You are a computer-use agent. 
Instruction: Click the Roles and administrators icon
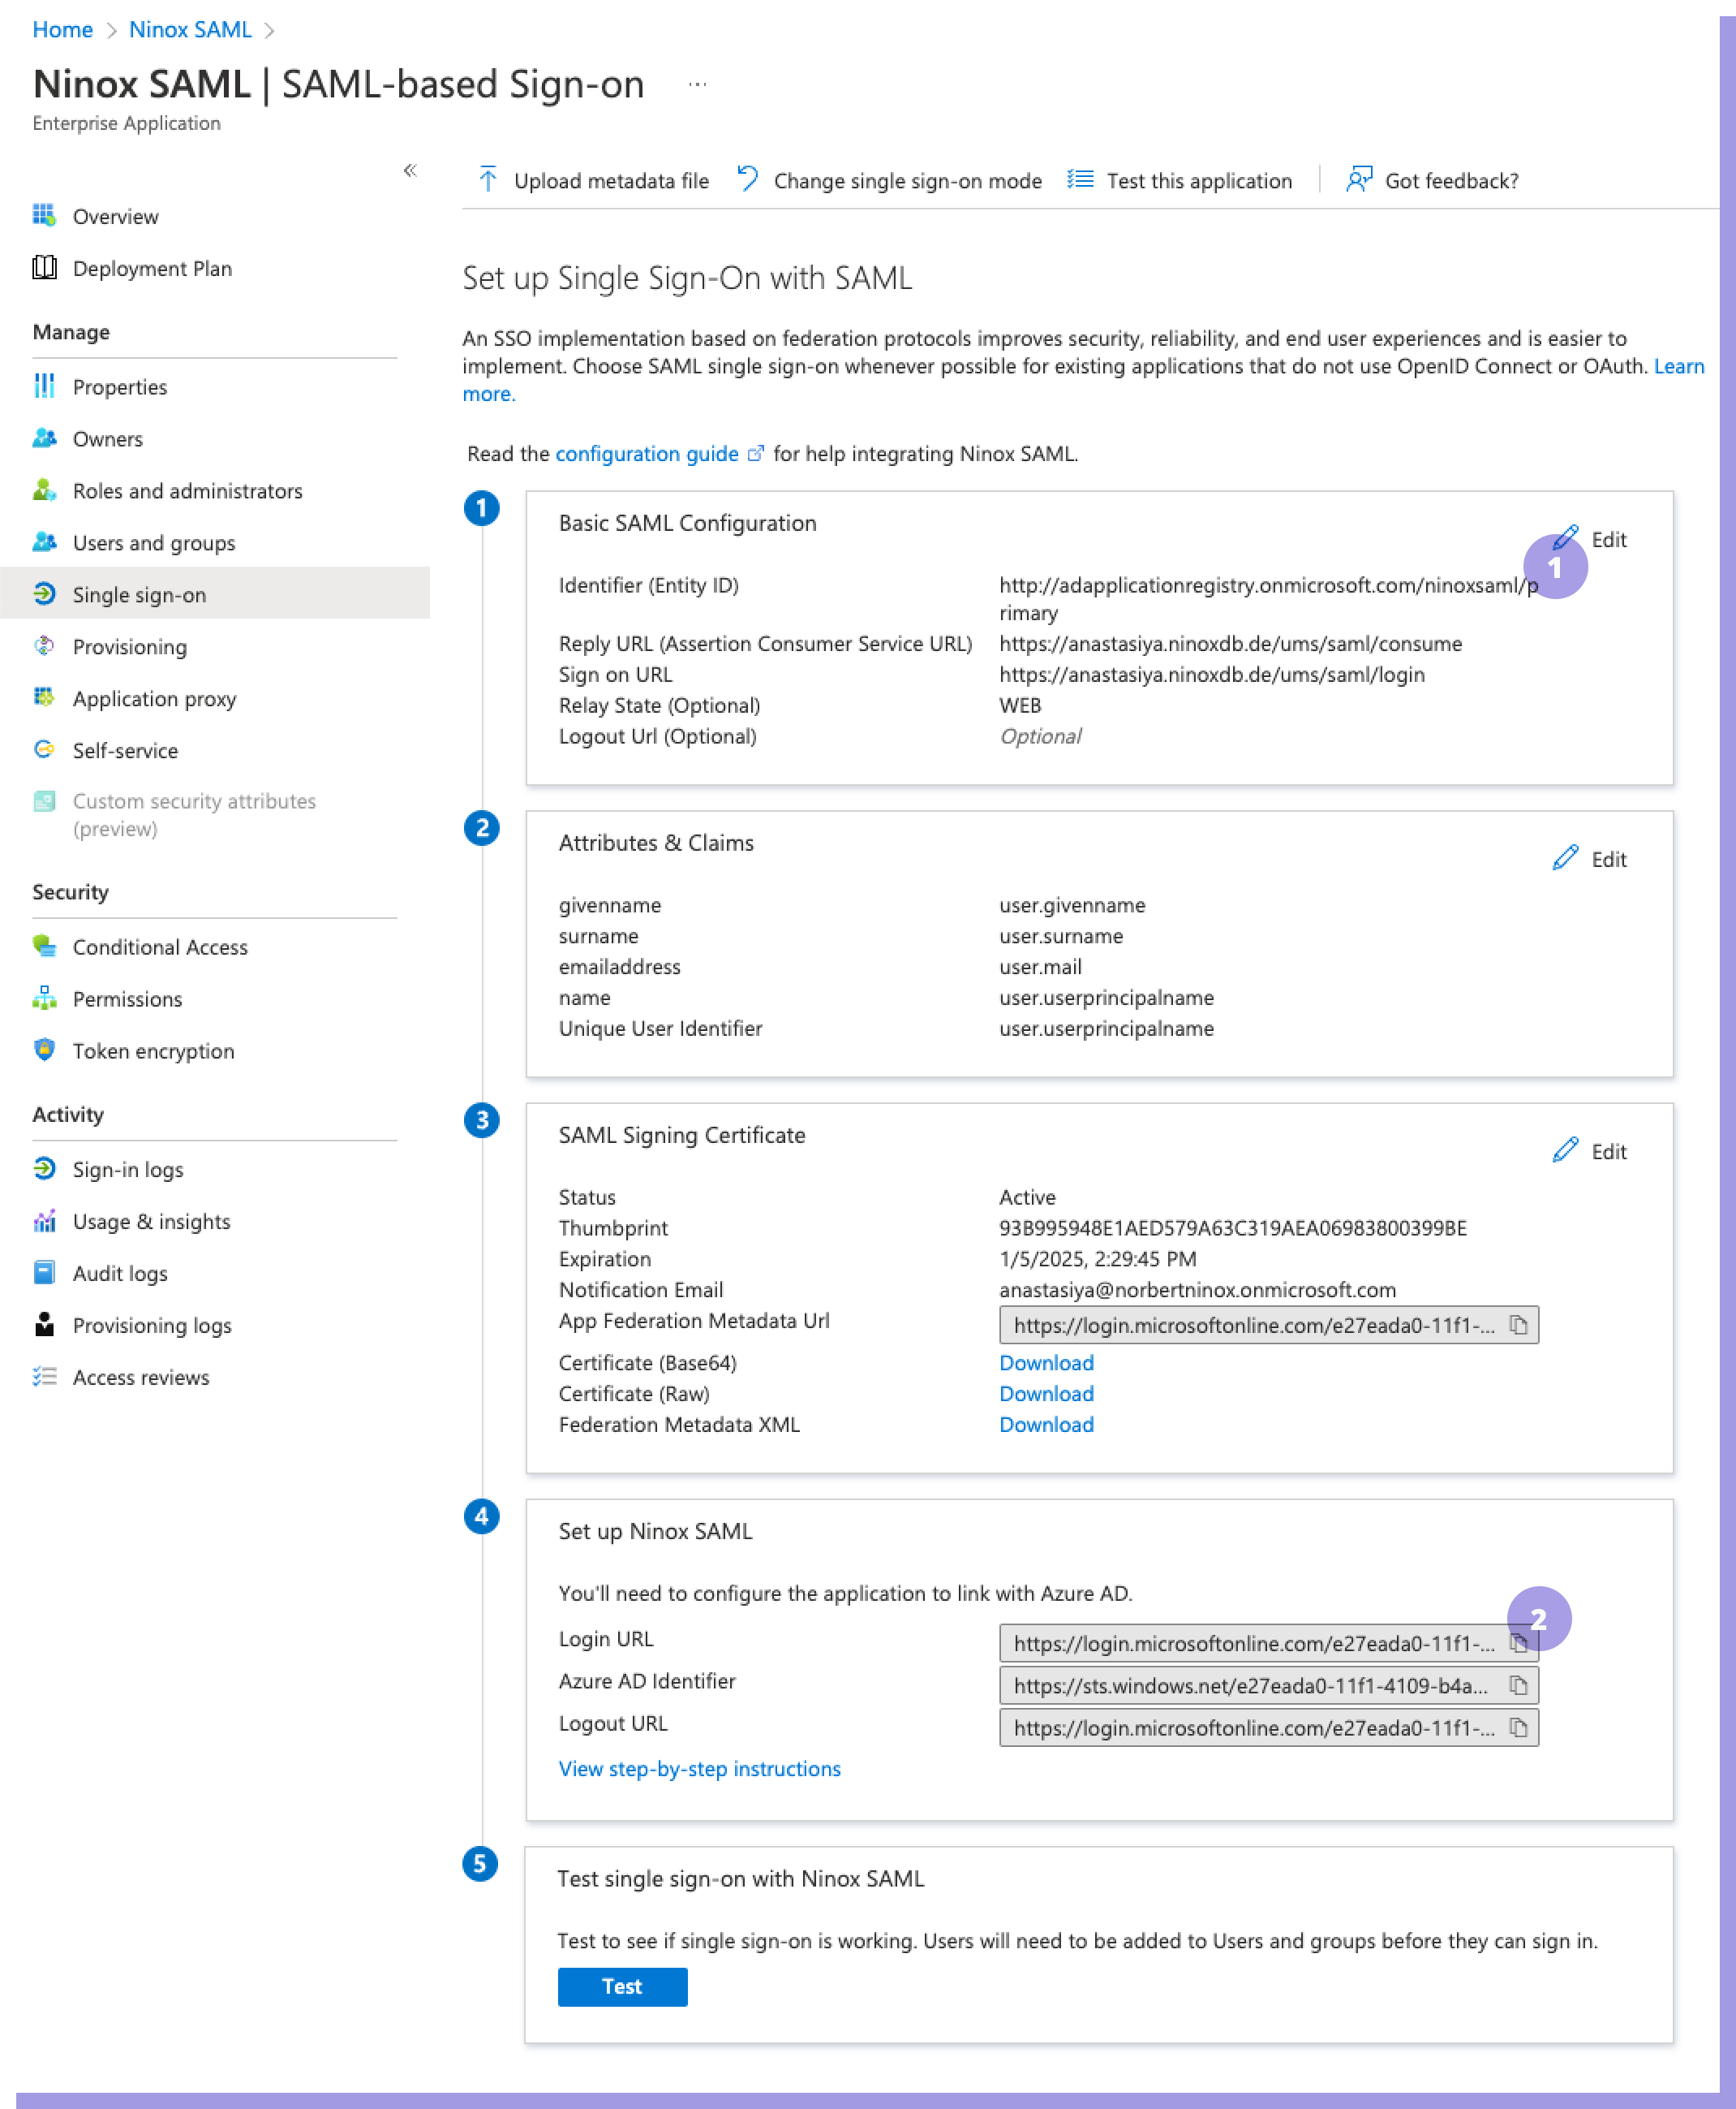pos(44,490)
